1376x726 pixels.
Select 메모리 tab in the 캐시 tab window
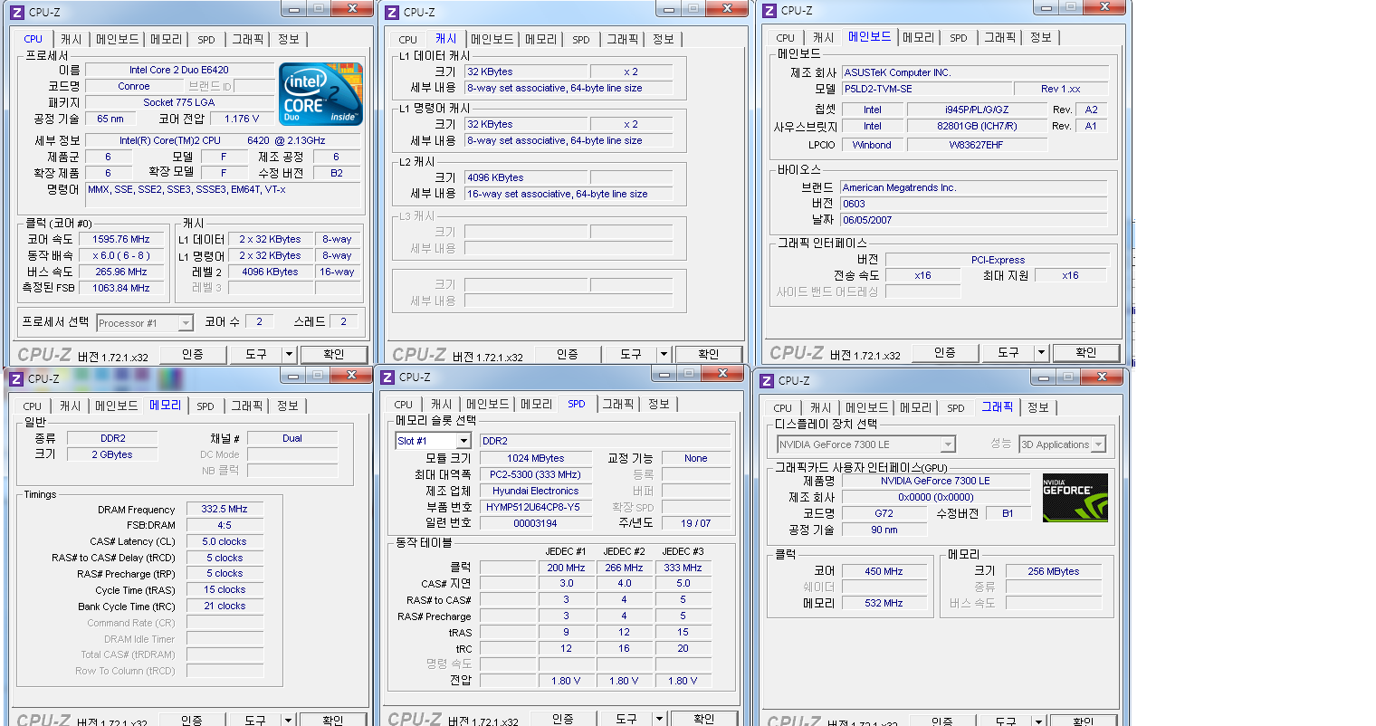point(540,40)
